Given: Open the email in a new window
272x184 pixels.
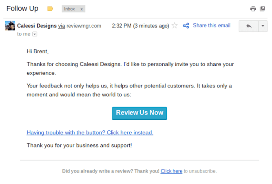Looking at the screenshot, I should click(262, 9).
